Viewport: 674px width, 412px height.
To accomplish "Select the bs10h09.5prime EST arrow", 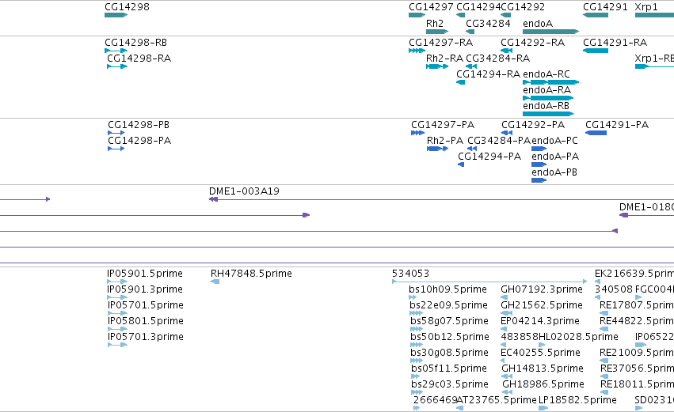I will tap(413, 297).
